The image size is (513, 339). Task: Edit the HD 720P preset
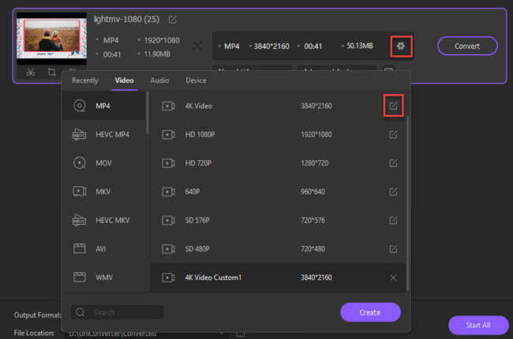[x=393, y=162]
